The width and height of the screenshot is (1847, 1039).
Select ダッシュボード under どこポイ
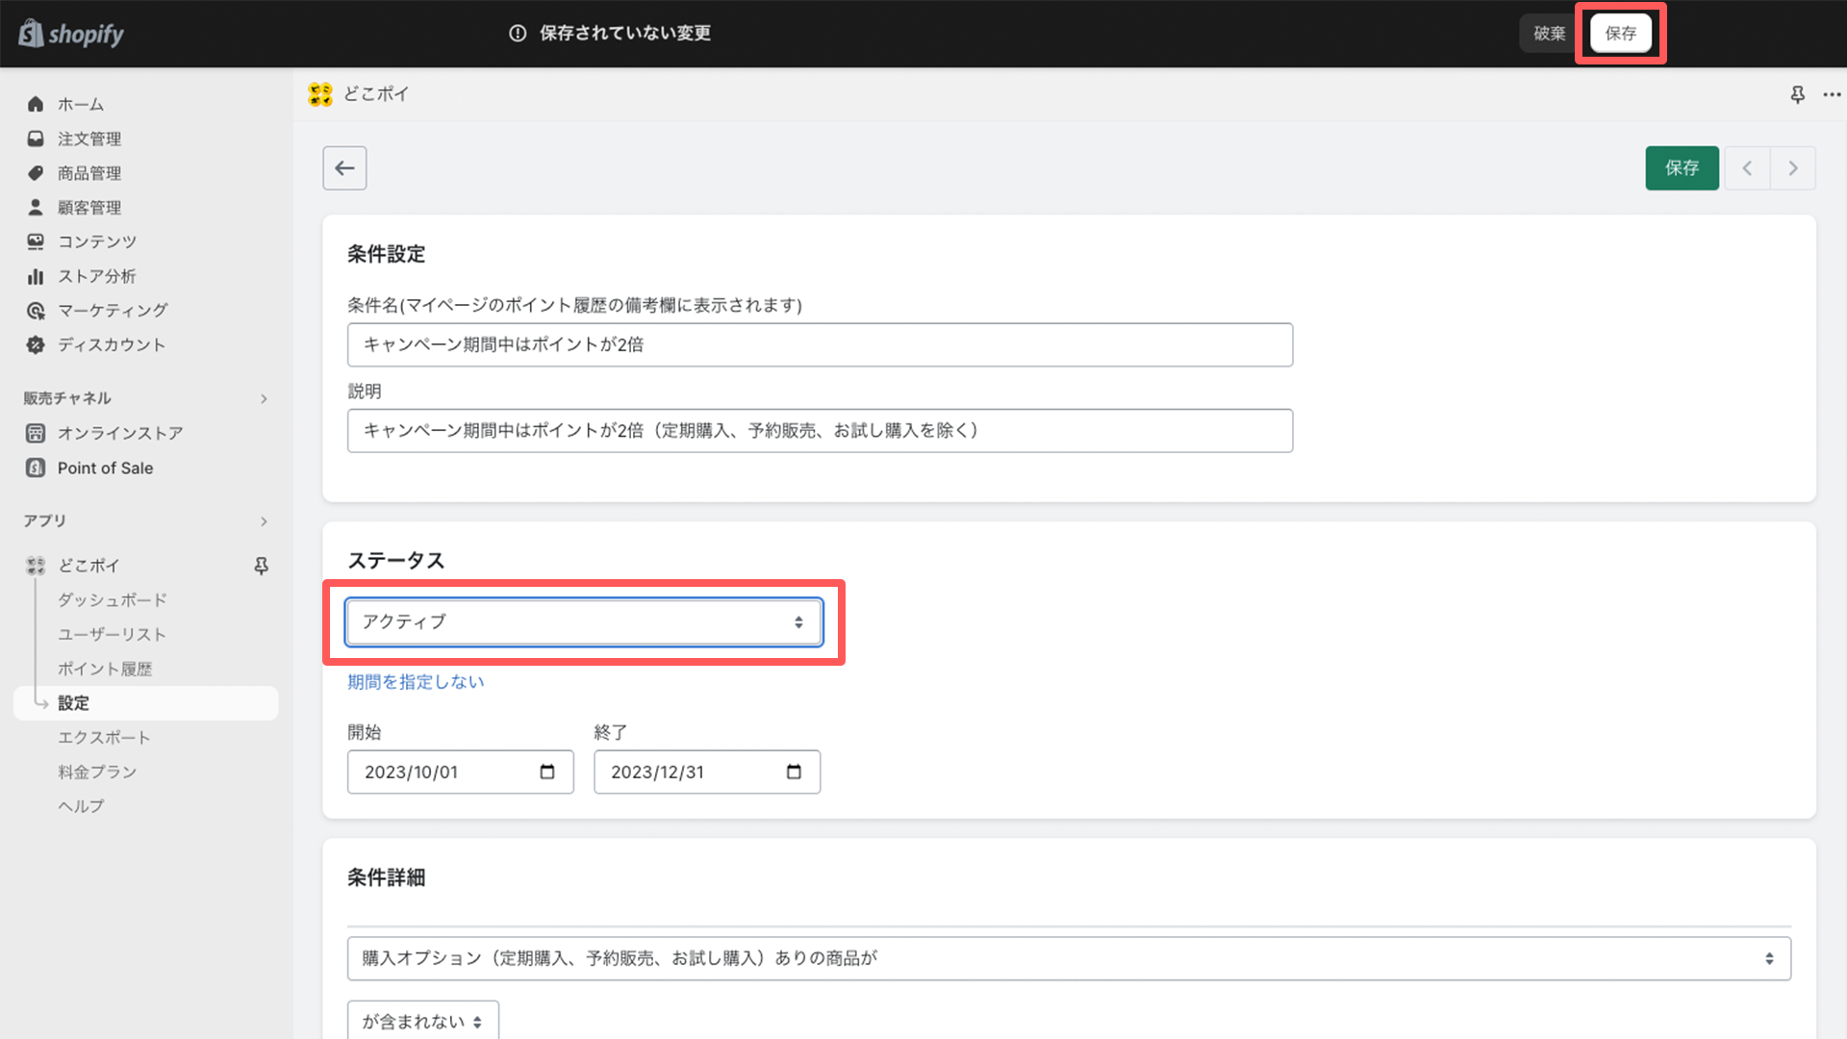click(x=113, y=599)
